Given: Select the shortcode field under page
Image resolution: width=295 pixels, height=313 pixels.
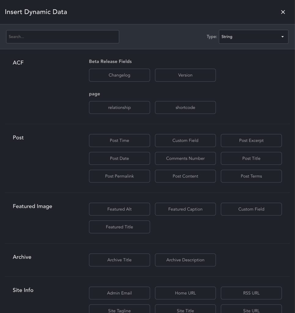Looking at the screenshot, I should coord(185,107).
